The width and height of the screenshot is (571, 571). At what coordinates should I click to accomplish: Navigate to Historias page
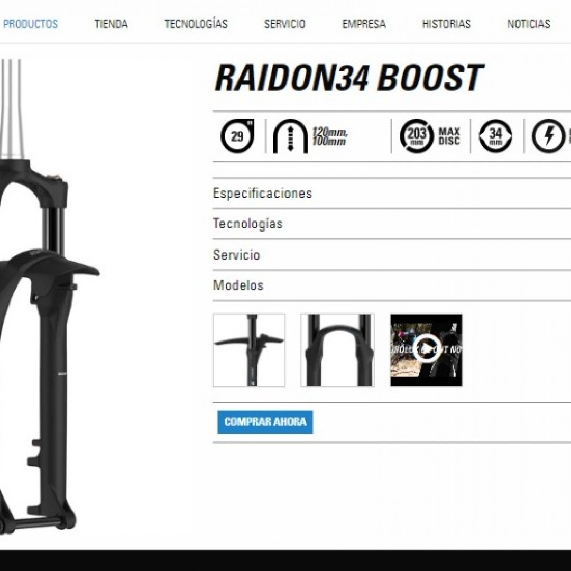(x=446, y=24)
